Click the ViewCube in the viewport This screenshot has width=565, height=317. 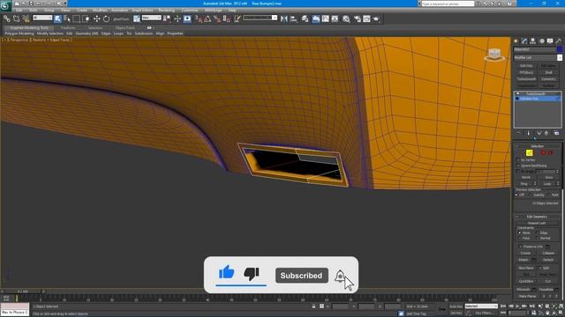click(x=494, y=55)
